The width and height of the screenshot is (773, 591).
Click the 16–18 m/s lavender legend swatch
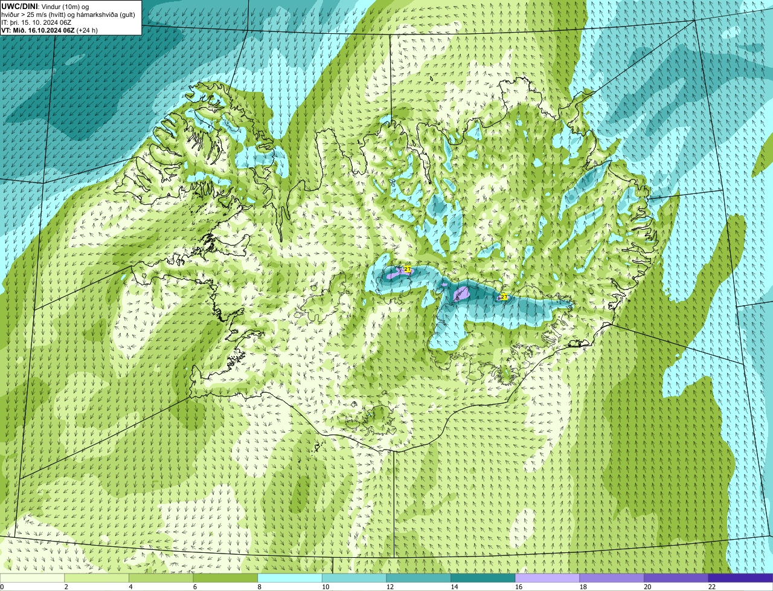pos(548,578)
